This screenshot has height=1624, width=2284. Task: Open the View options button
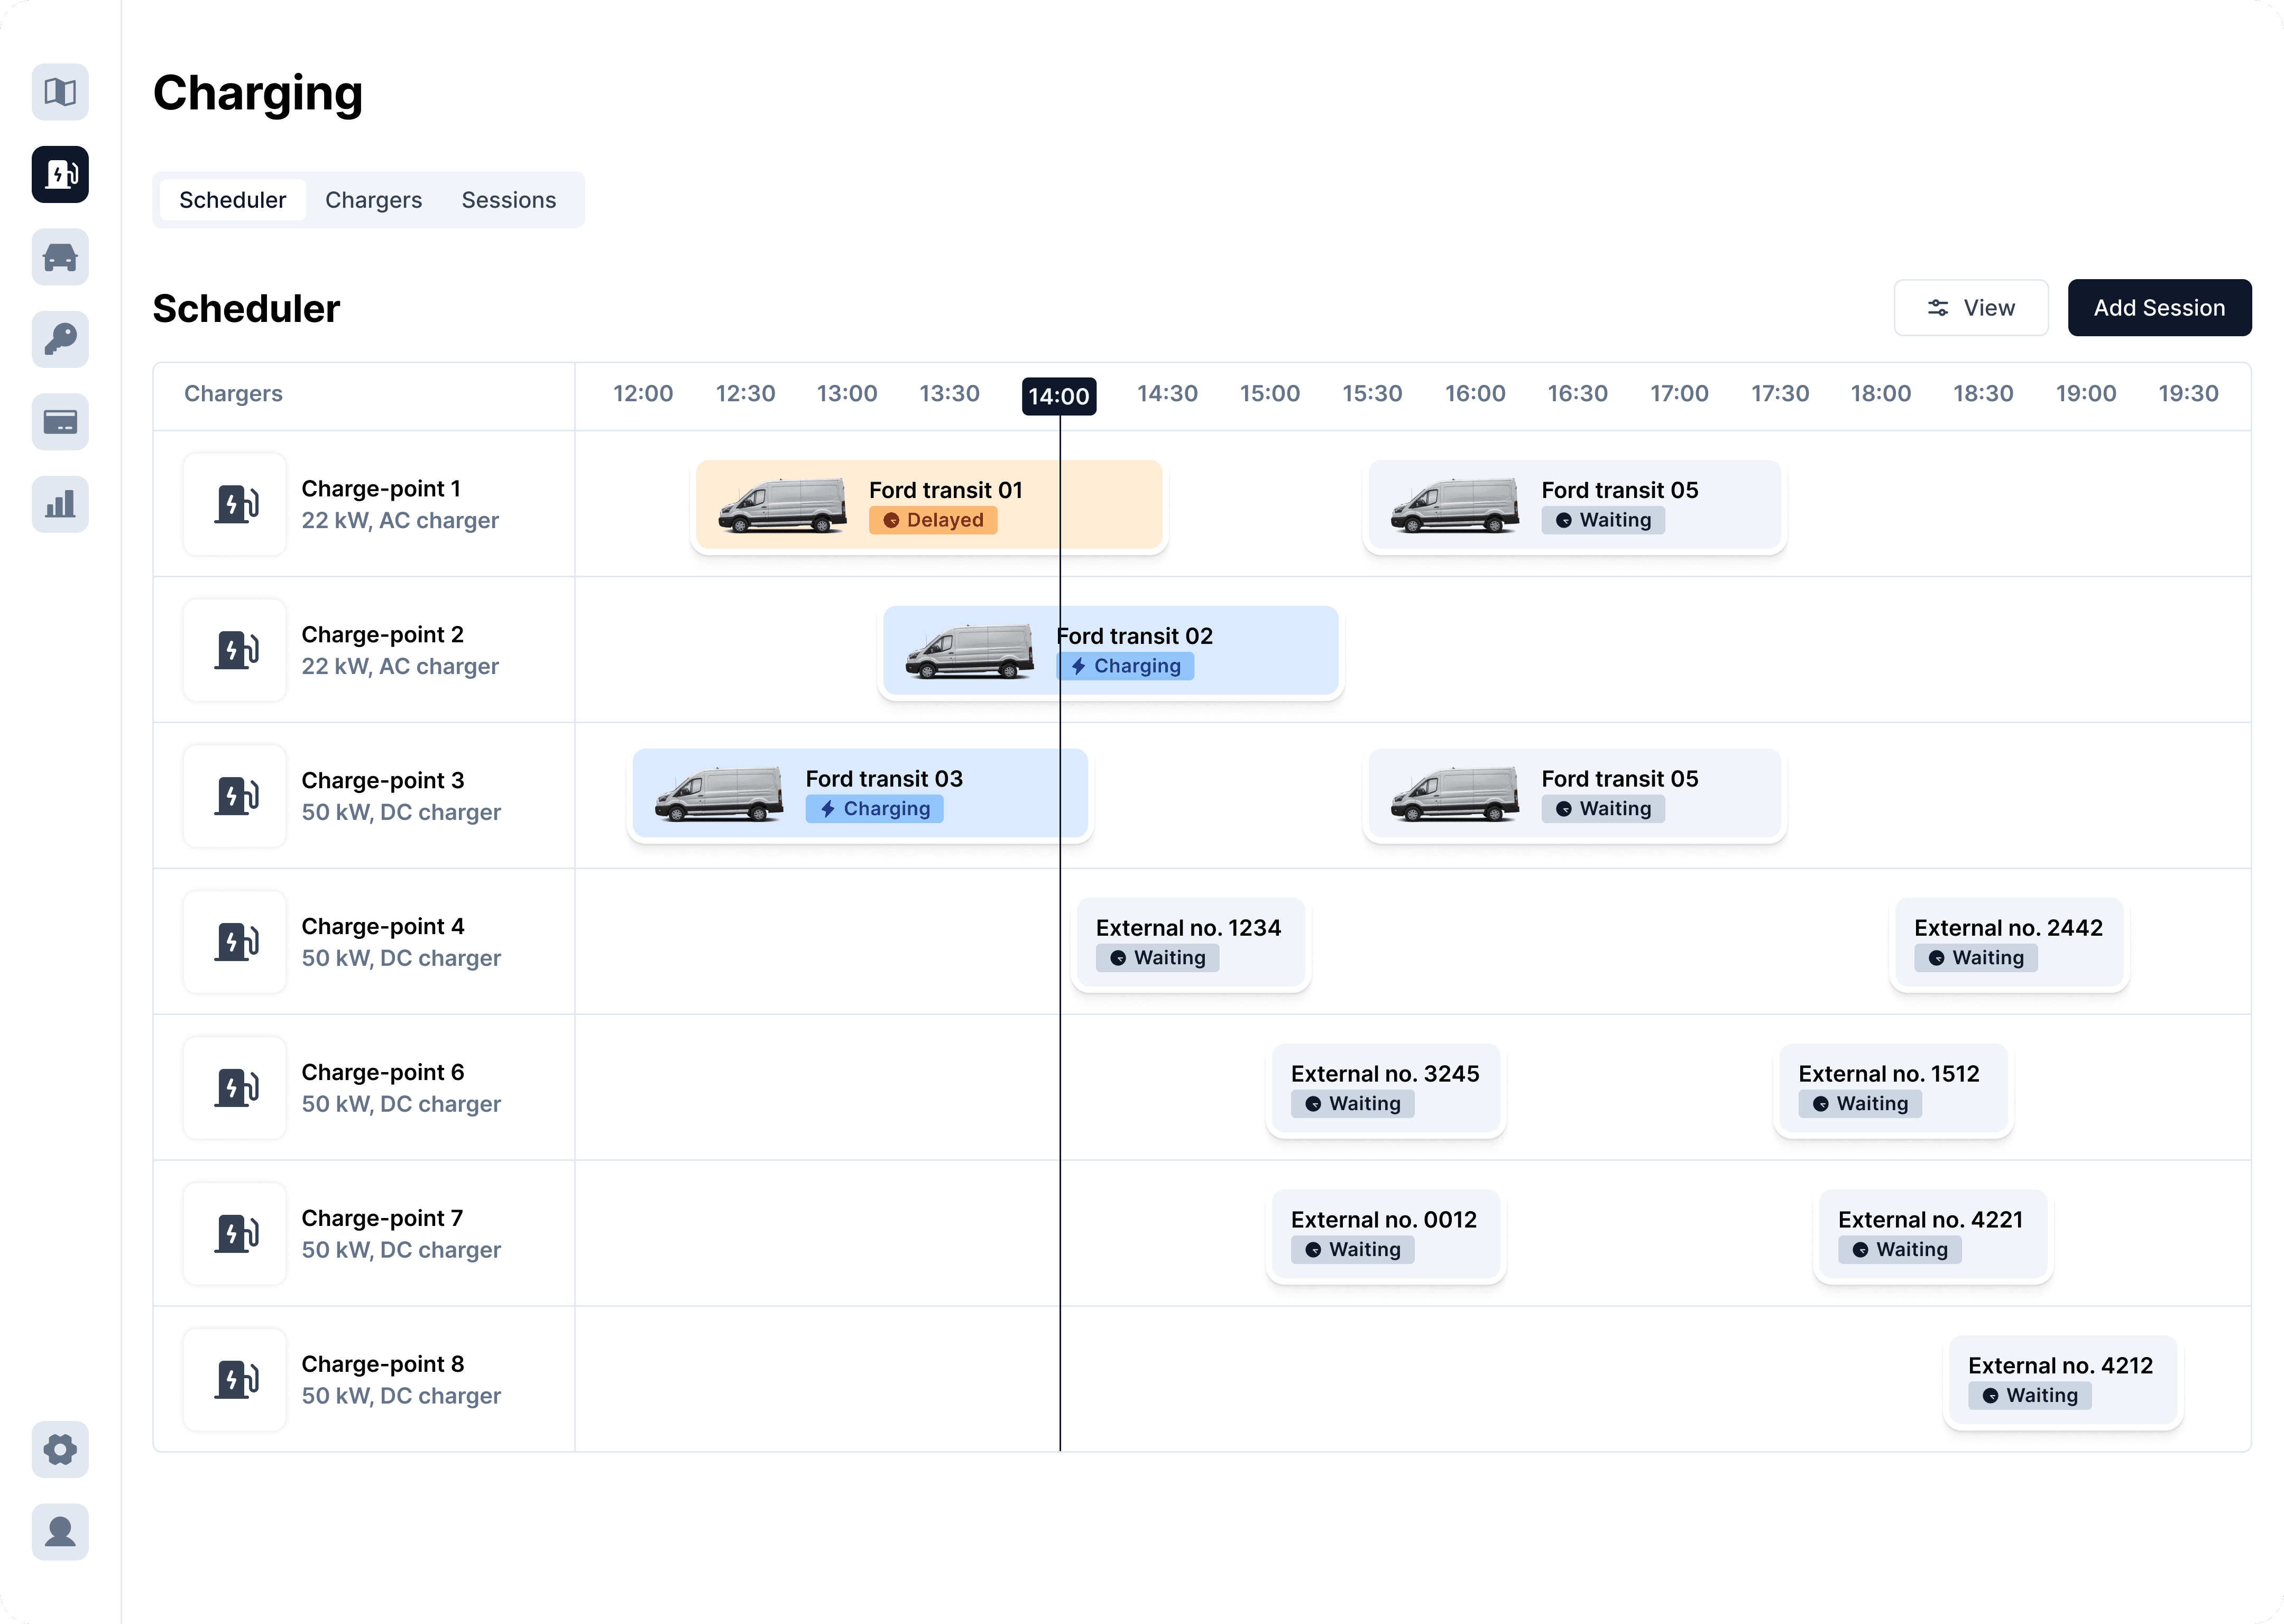[x=1970, y=308]
